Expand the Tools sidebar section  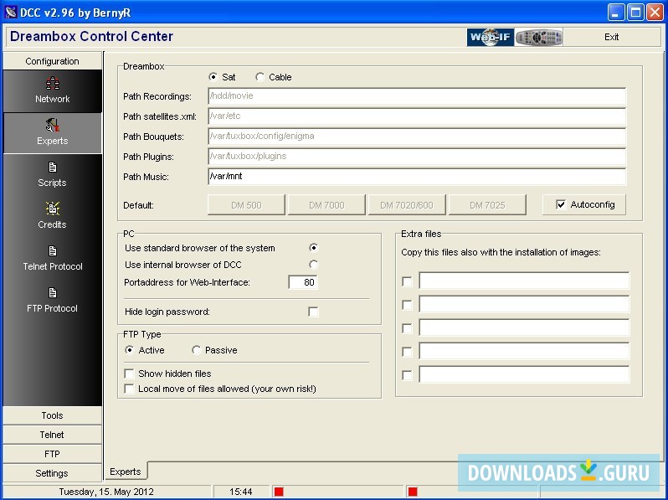point(52,415)
